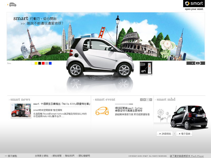Click the 誰說不能邊玩邊愛地球 banner slogan

click(45, 23)
